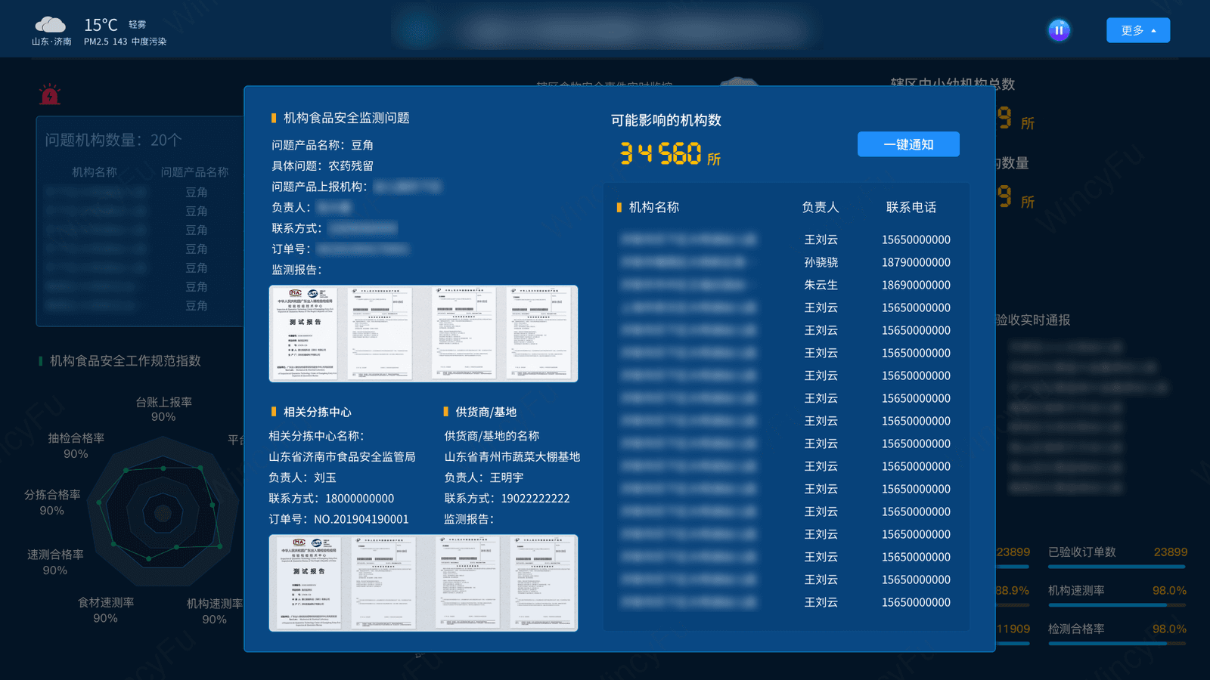Click the 分拣合格率 radar label
The image size is (1210, 680).
[x=52, y=495]
